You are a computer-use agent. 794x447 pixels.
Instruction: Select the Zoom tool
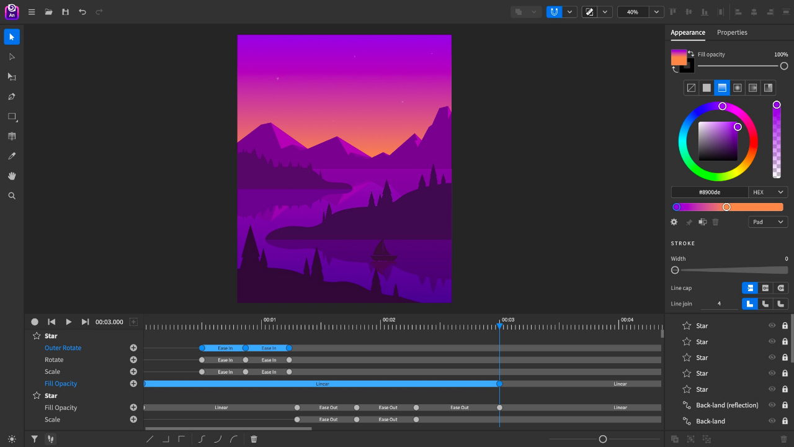click(x=12, y=196)
